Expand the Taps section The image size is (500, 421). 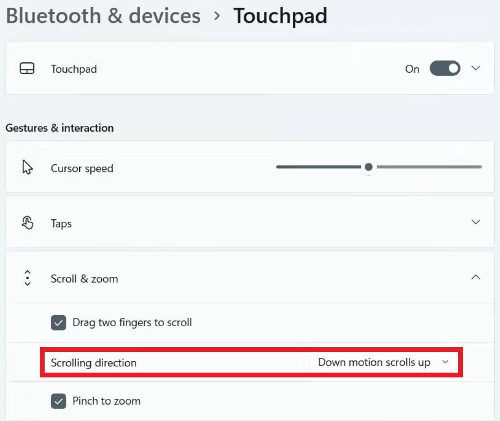pos(476,222)
